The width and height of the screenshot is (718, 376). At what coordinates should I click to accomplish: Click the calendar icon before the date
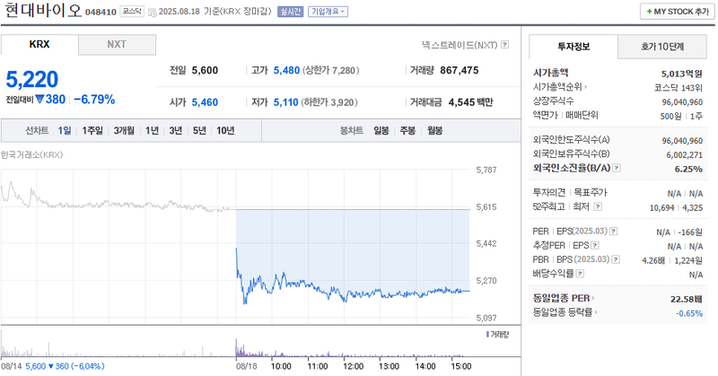pyautogui.click(x=153, y=13)
